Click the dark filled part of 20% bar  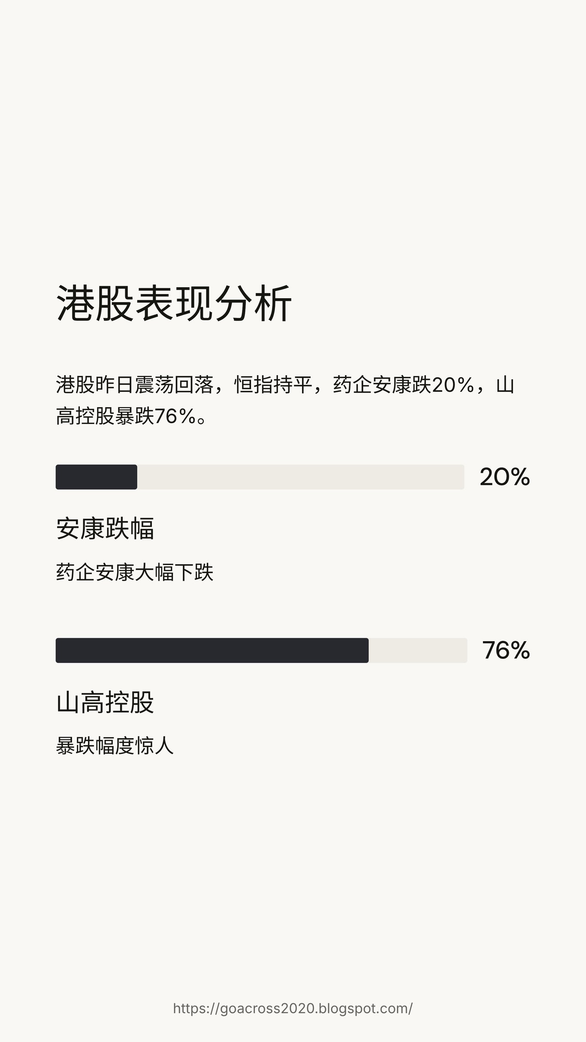pos(96,477)
